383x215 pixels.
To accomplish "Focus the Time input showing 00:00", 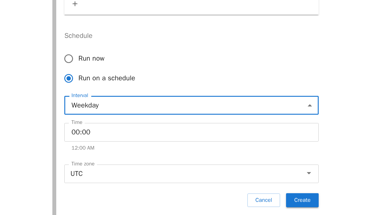I will (191, 132).
